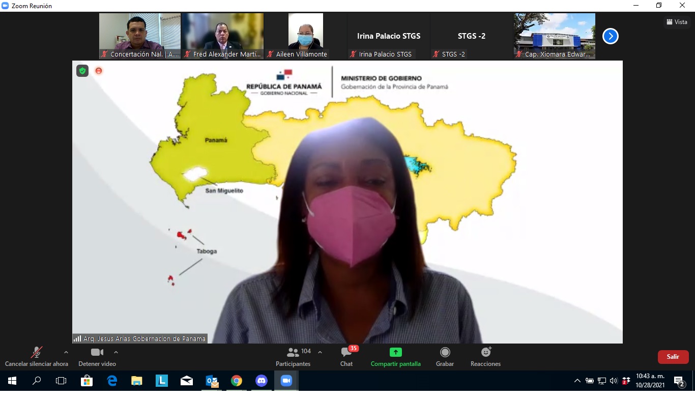695x399 pixels.
Task: Open Outlook from taskbar
Action: 212,381
